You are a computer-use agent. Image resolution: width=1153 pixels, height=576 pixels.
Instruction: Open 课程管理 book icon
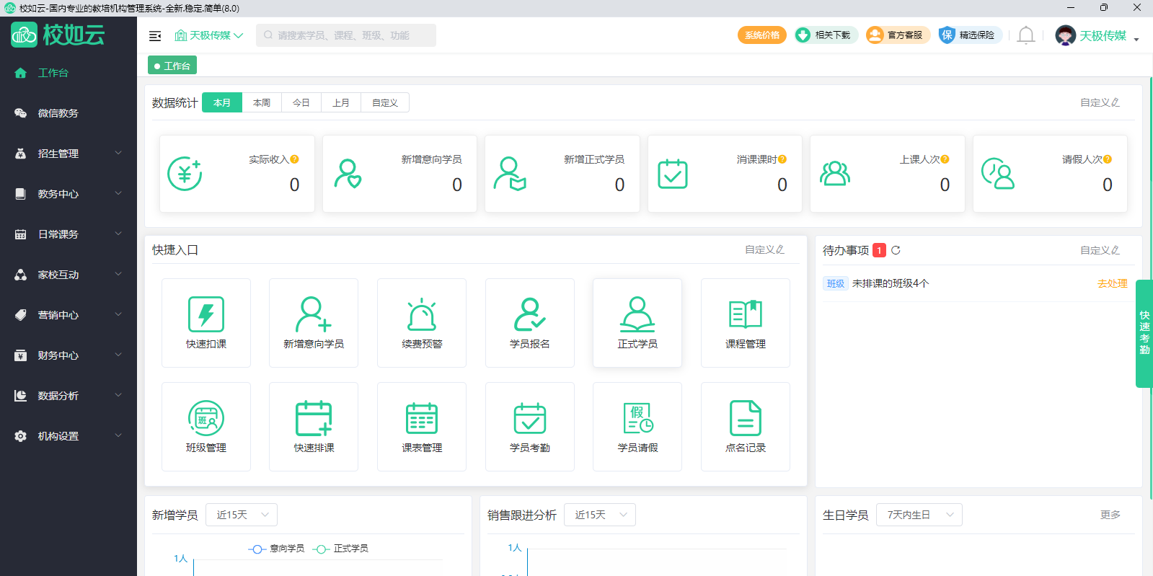click(746, 315)
